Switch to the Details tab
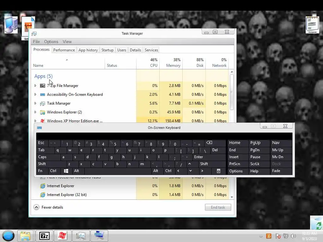Image resolution: width=323 pixels, height=242 pixels. [x=136, y=50]
